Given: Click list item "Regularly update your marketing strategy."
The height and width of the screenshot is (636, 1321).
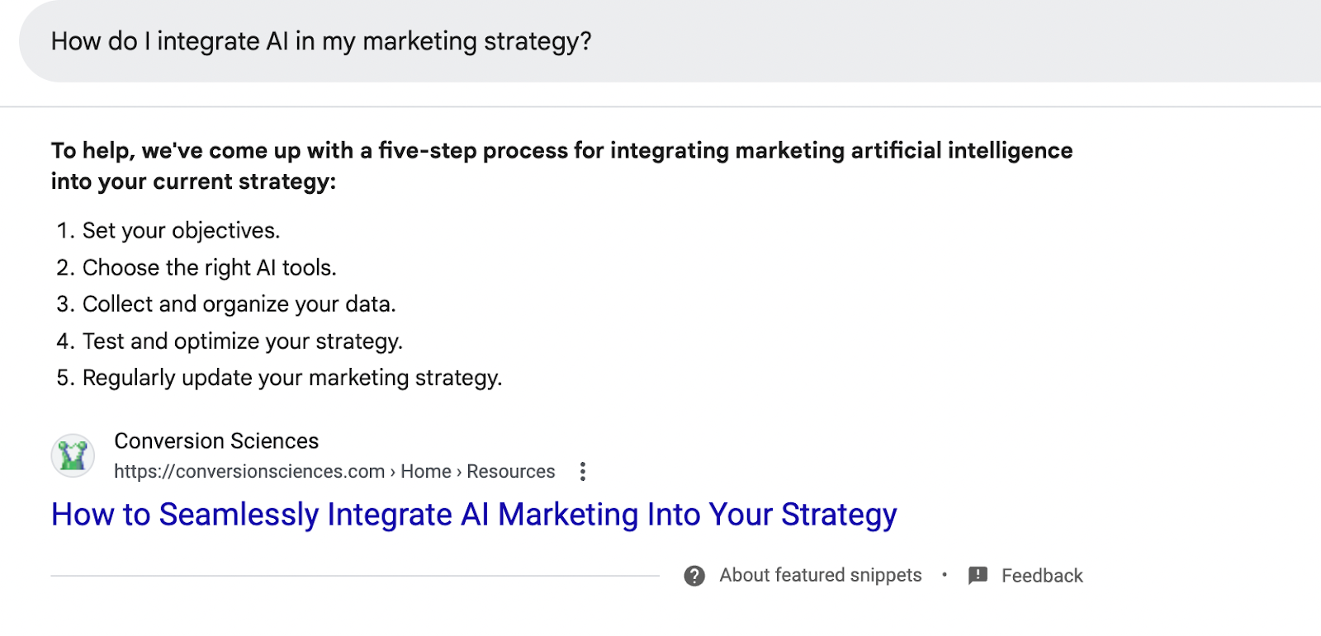Looking at the screenshot, I should click(291, 378).
